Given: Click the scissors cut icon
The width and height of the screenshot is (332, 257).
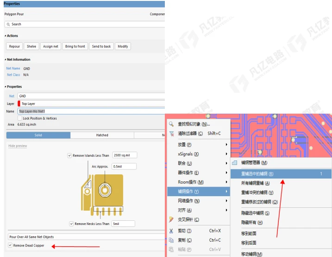Looking at the screenshot, I should pyautogui.click(x=171, y=231).
